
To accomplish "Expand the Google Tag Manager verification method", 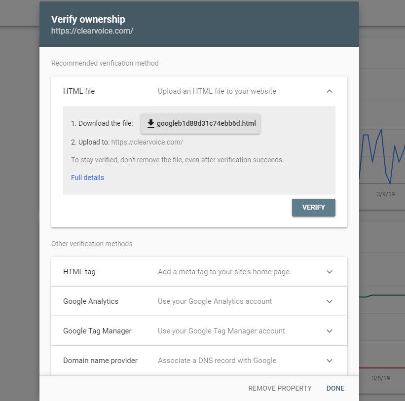I will (x=329, y=330).
